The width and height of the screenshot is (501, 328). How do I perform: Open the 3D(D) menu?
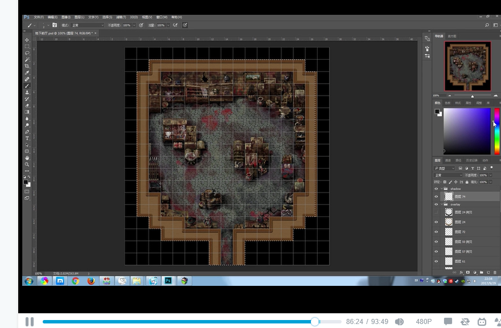pos(134,17)
